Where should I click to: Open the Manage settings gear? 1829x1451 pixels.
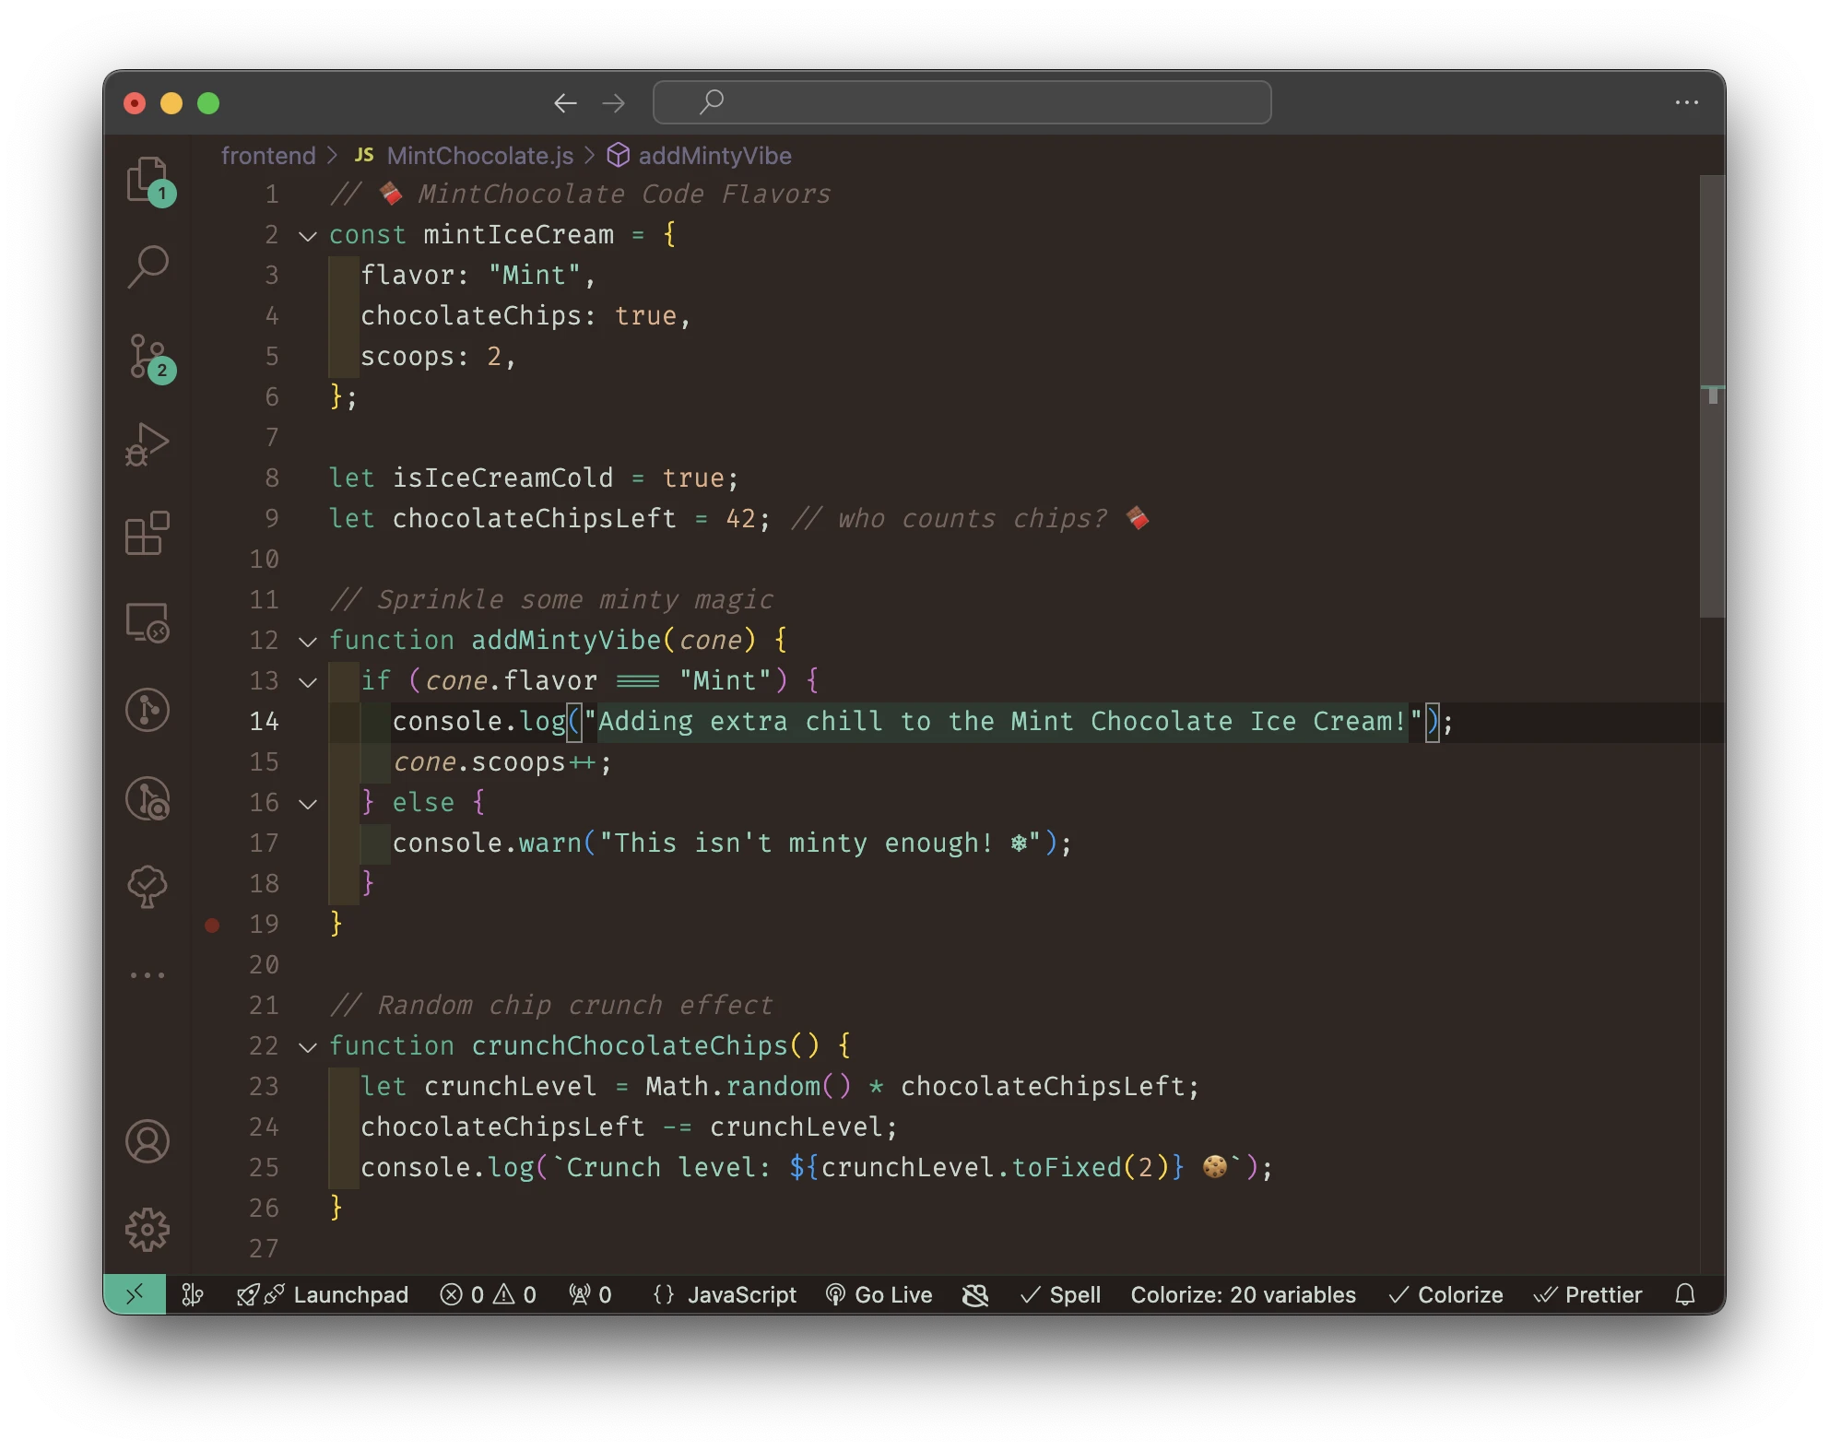click(147, 1230)
